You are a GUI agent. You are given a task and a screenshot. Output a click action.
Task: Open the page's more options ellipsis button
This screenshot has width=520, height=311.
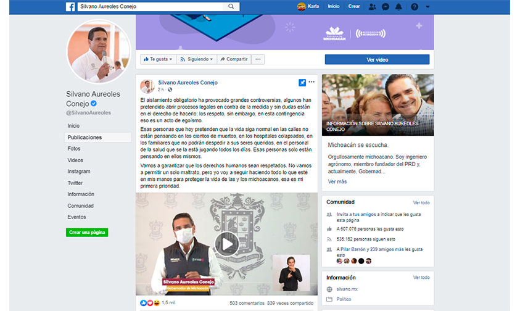pos(258,59)
